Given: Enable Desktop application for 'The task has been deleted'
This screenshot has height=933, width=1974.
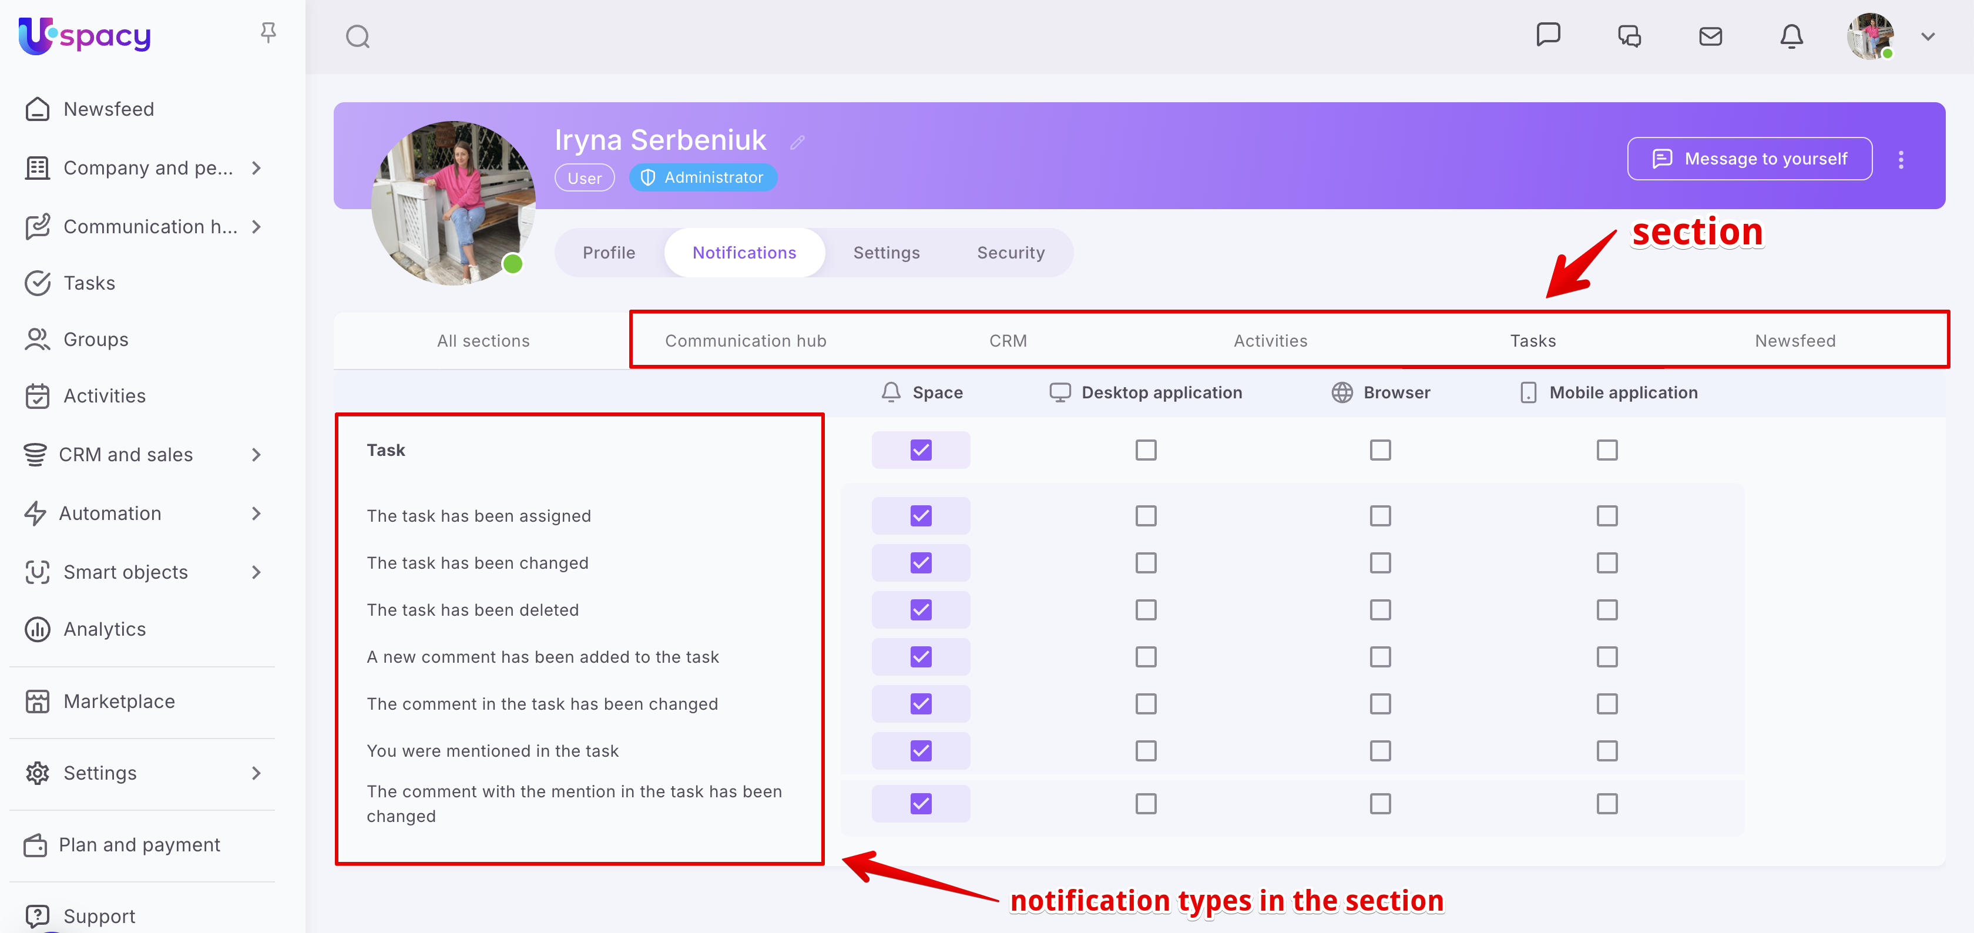Looking at the screenshot, I should coord(1146,610).
